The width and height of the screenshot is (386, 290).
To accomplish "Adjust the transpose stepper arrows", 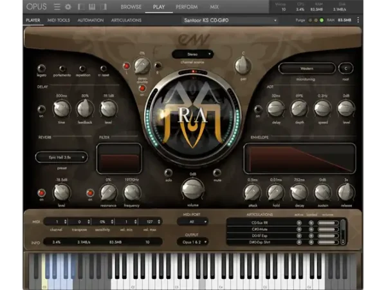I will click(89, 222).
